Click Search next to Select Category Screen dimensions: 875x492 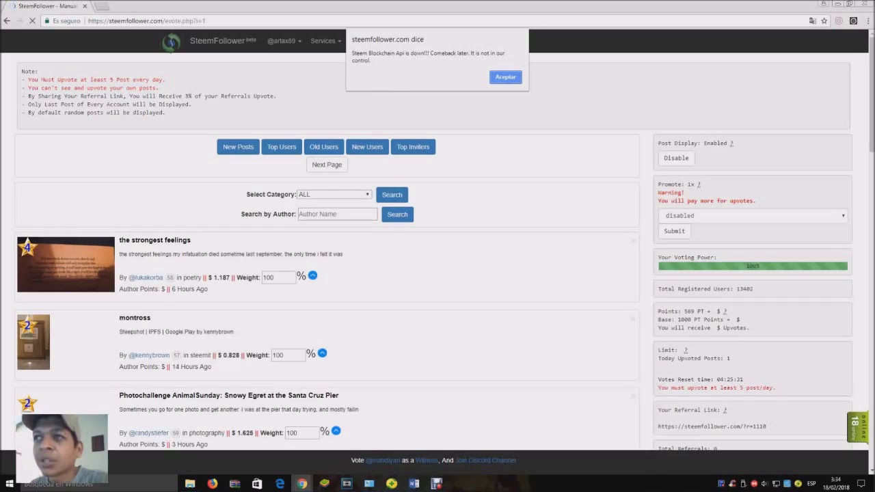click(x=392, y=195)
